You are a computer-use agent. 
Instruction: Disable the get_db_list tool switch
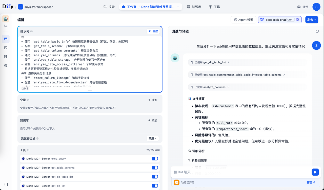[155, 186]
